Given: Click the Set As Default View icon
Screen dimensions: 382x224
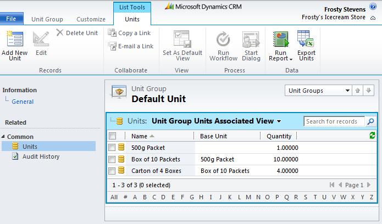Looking at the screenshot, I should (x=182, y=39).
